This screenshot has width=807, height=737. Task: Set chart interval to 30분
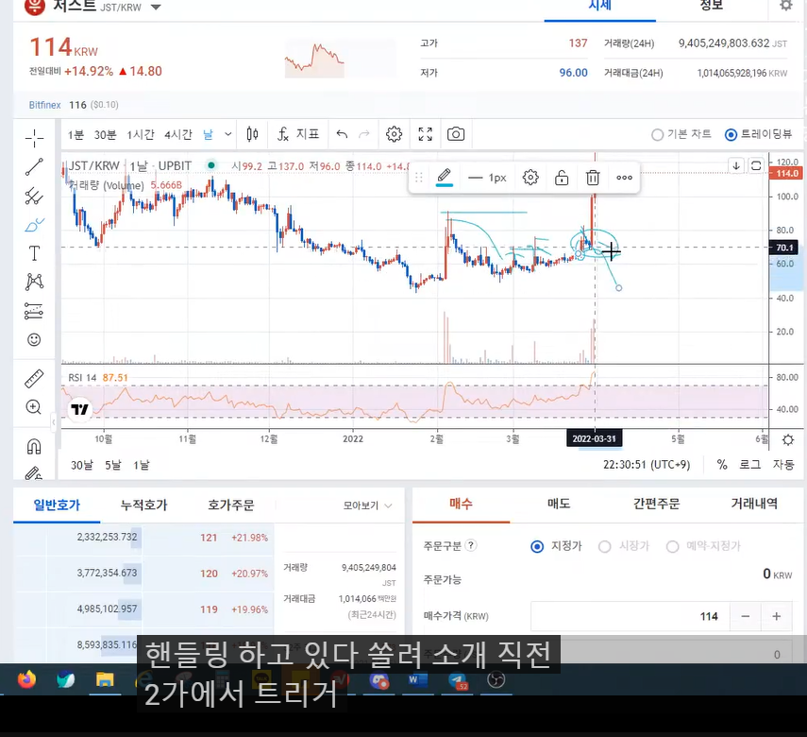click(x=105, y=134)
